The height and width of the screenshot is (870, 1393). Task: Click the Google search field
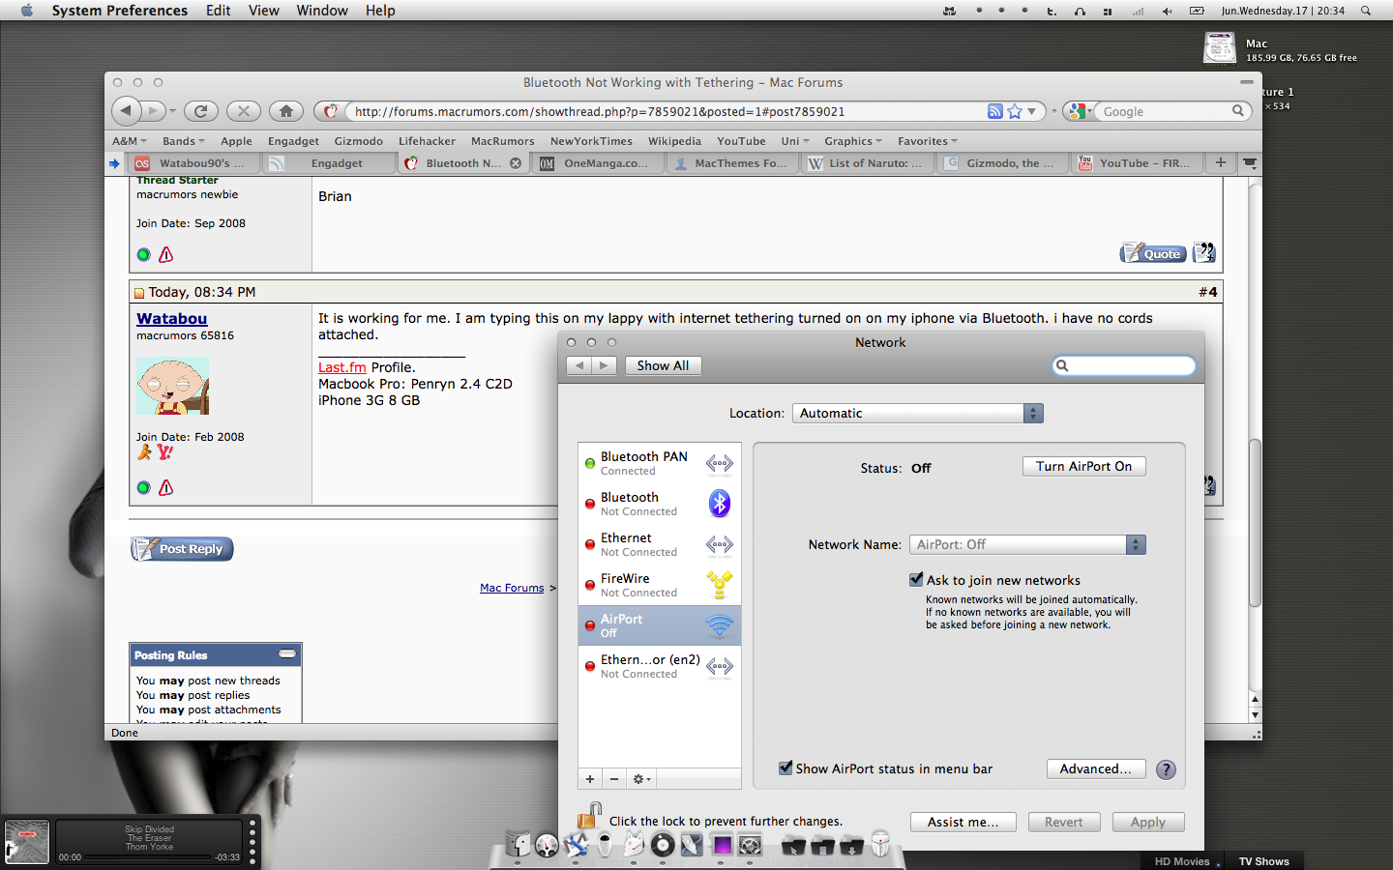tap(1166, 111)
